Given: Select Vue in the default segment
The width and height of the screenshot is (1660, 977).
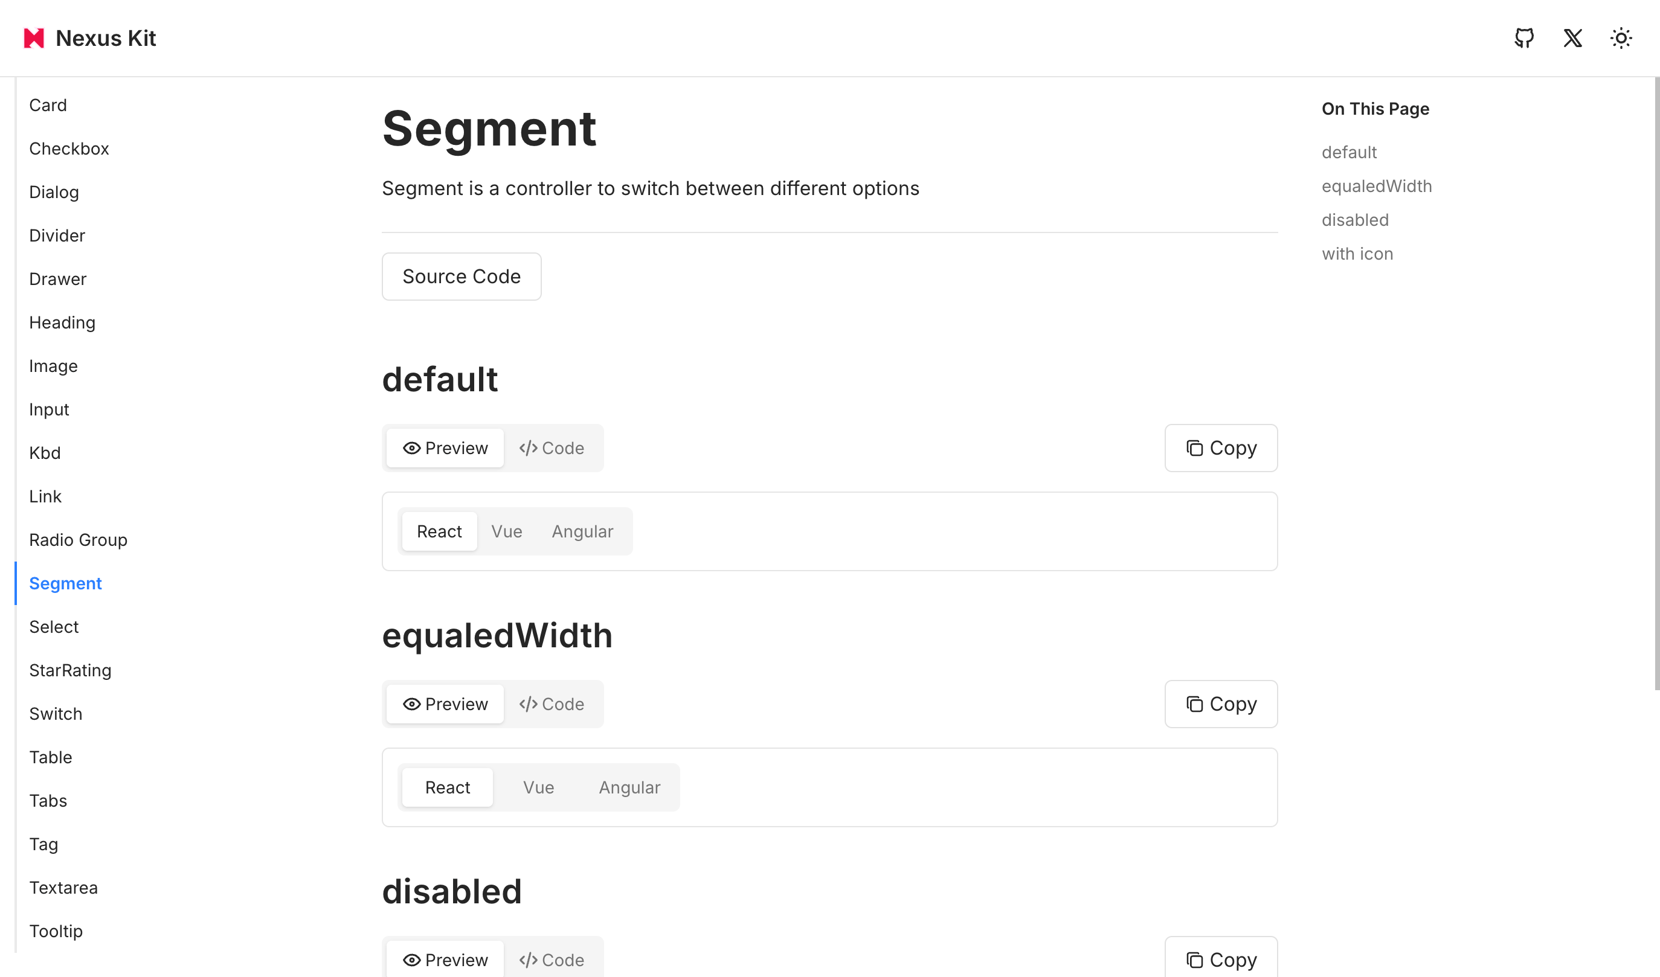Looking at the screenshot, I should (507, 531).
